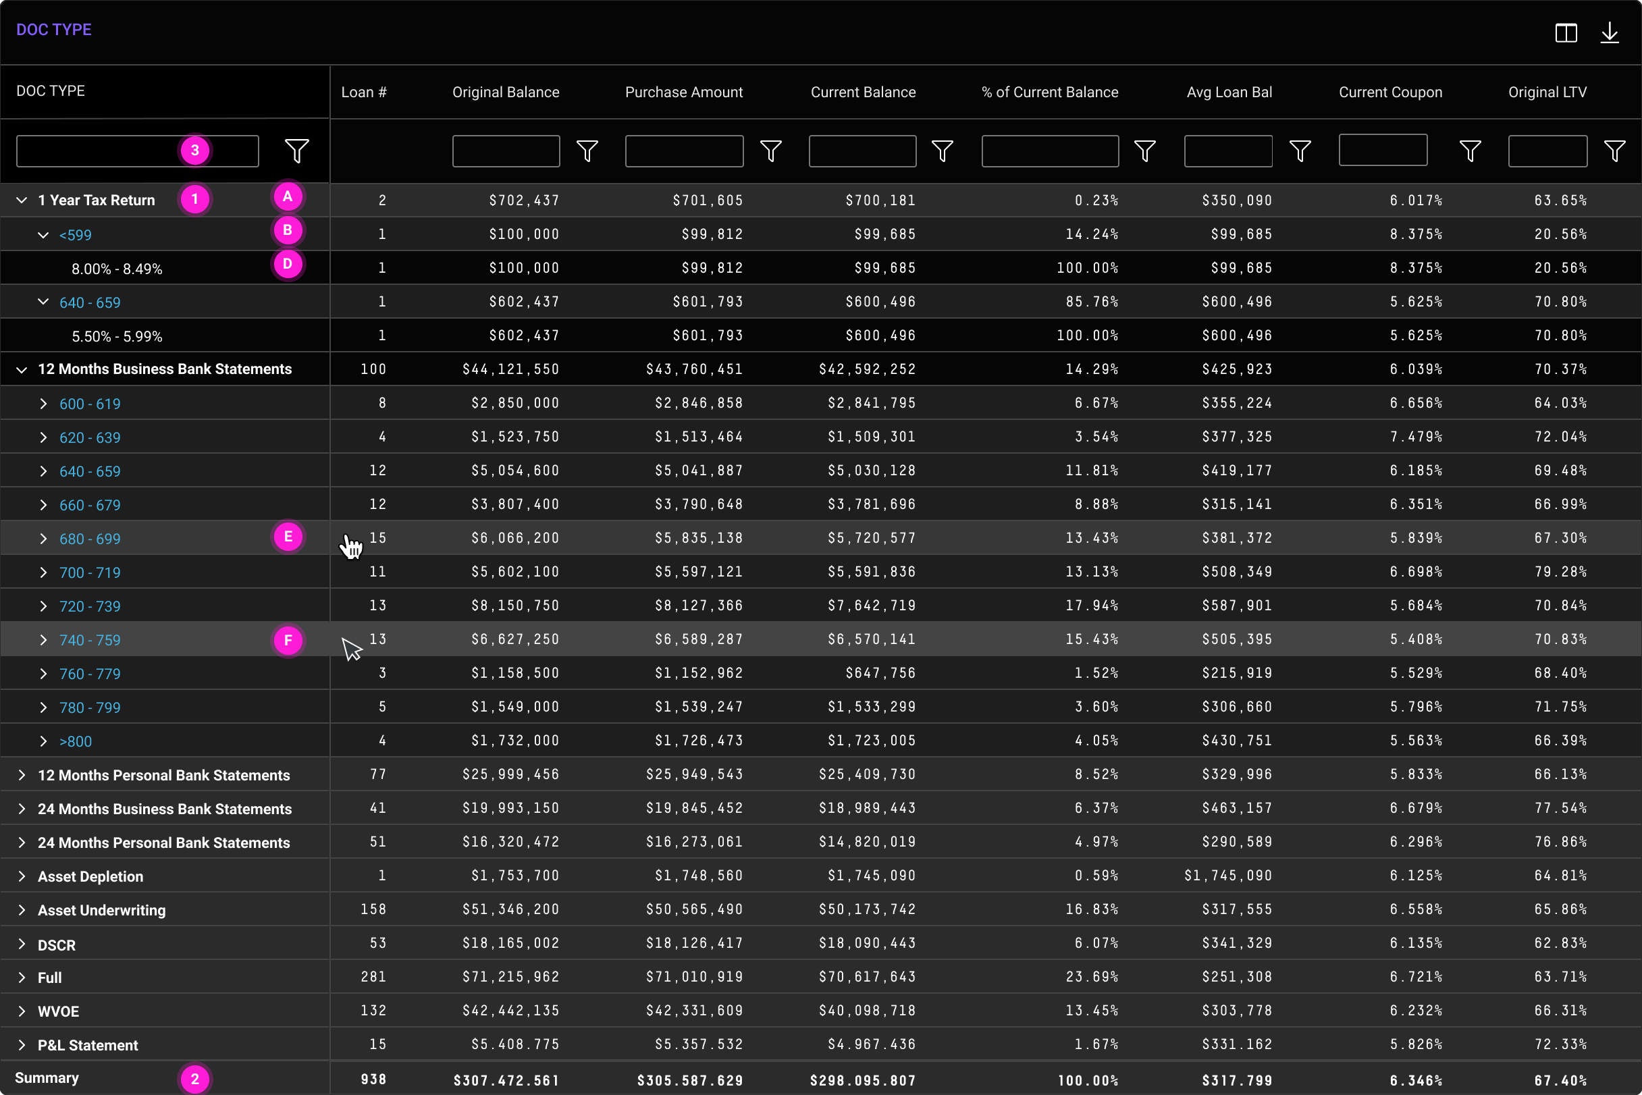The image size is (1642, 1095).
Task: Expand the 740 - 759 row
Action: click(x=43, y=640)
